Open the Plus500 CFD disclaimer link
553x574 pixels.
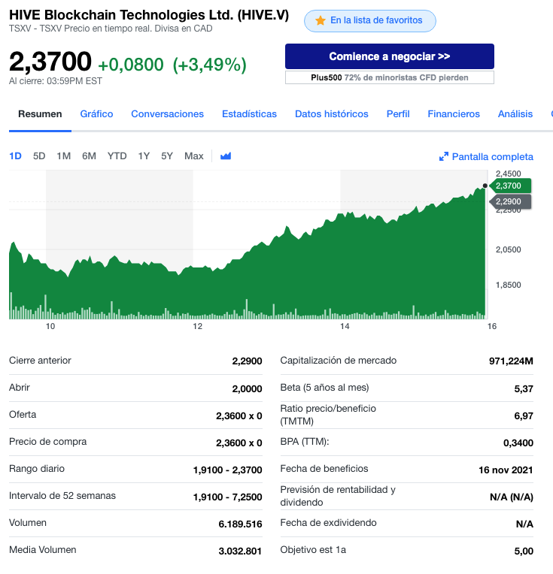click(x=390, y=77)
